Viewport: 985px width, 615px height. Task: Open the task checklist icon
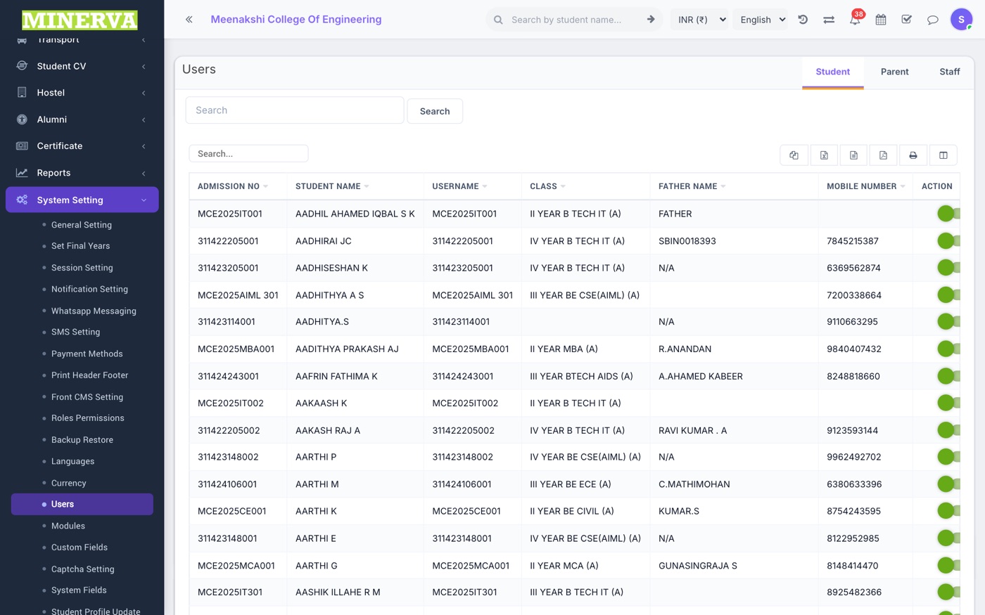click(907, 20)
